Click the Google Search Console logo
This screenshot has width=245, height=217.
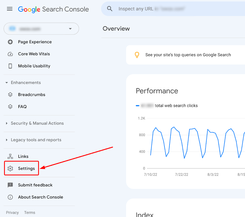pyautogui.click(x=53, y=9)
